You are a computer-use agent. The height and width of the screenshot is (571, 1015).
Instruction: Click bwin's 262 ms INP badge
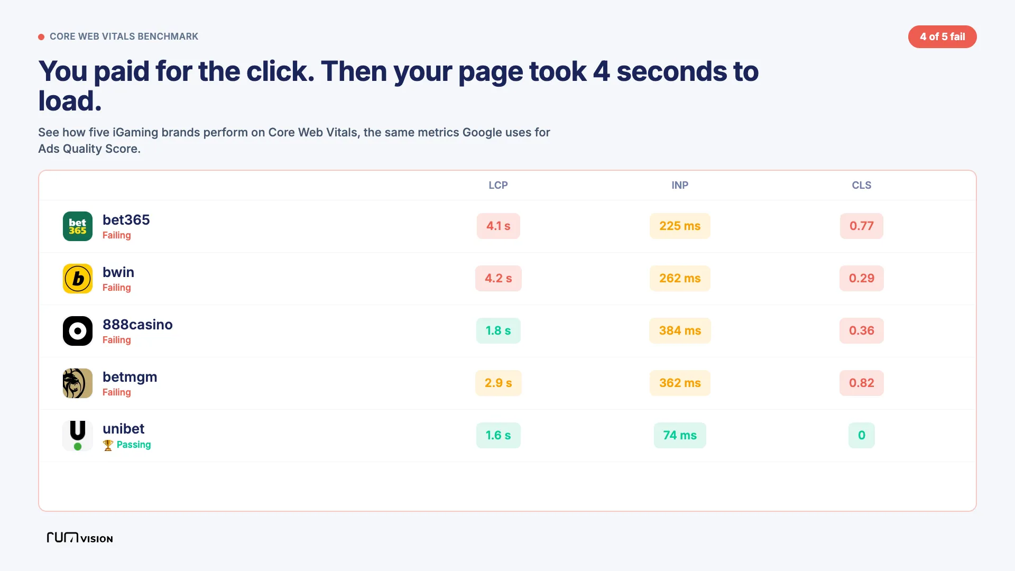[x=680, y=278]
